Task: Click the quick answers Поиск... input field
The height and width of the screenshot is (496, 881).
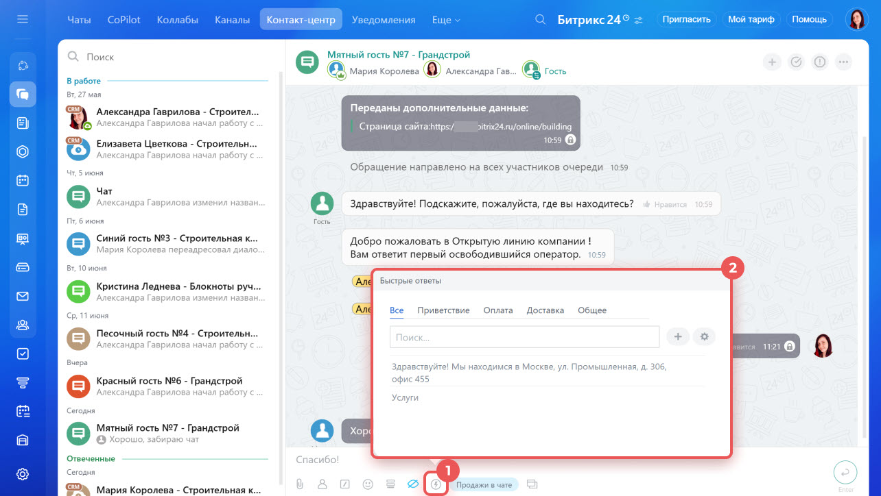Action: [524, 337]
